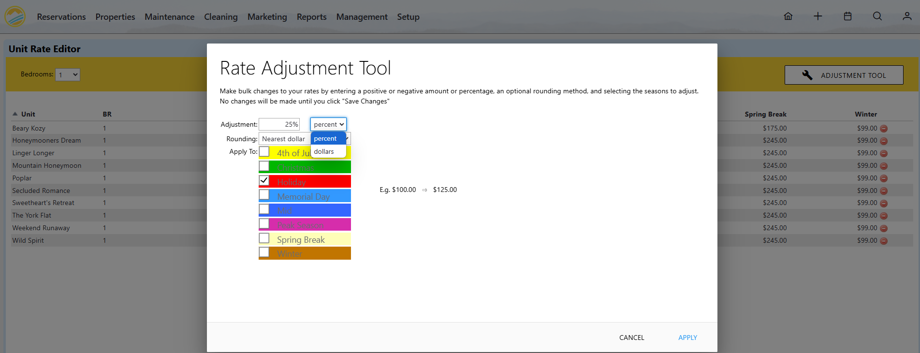The image size is (920, 353).
Task: Select the Beary Kozy unit row
Action: [29, 128]
